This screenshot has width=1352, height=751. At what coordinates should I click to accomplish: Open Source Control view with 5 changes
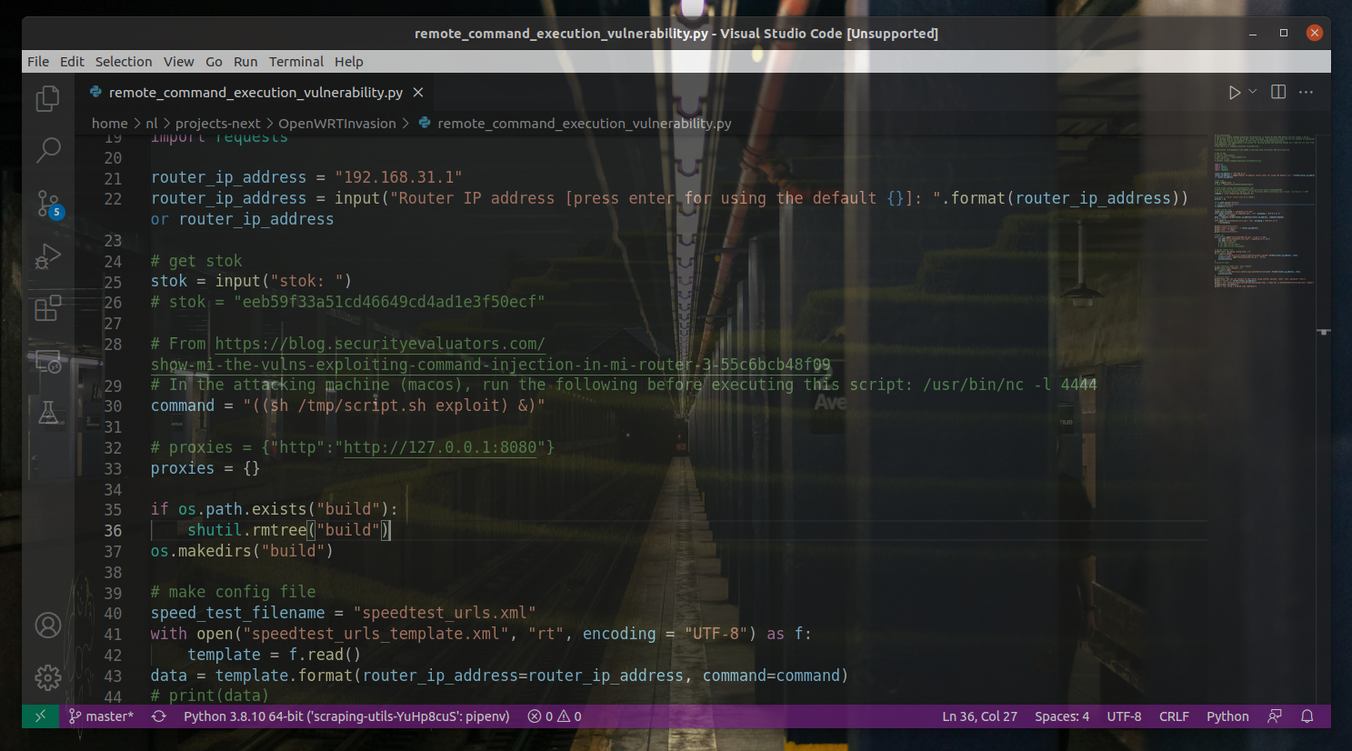tap(48, 203)
